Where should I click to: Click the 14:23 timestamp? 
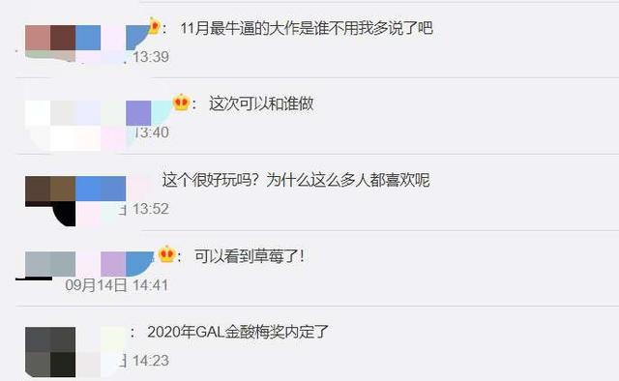[151, 361]
